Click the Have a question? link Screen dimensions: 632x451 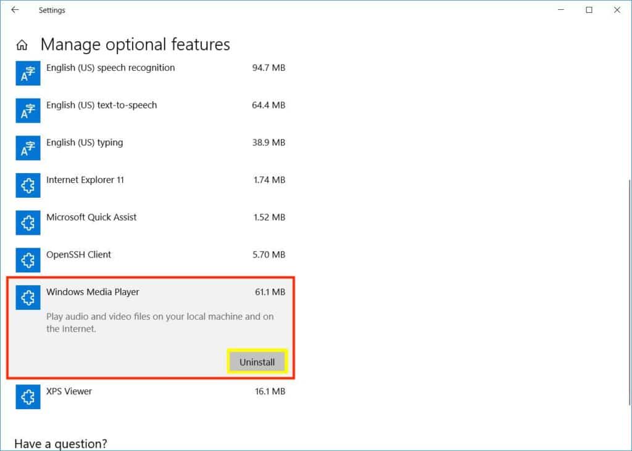click(x=62, y=444)
